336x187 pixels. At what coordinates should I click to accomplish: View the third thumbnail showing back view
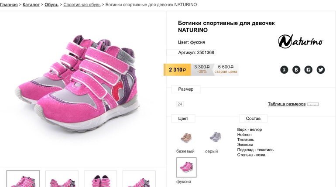[x=100, y=179]
